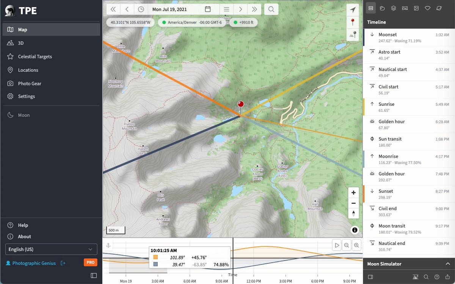The height and width of the screenshot is (284, 455).
Task: Select the Sun transit 1:08 PM event
Action: (409, 142)
